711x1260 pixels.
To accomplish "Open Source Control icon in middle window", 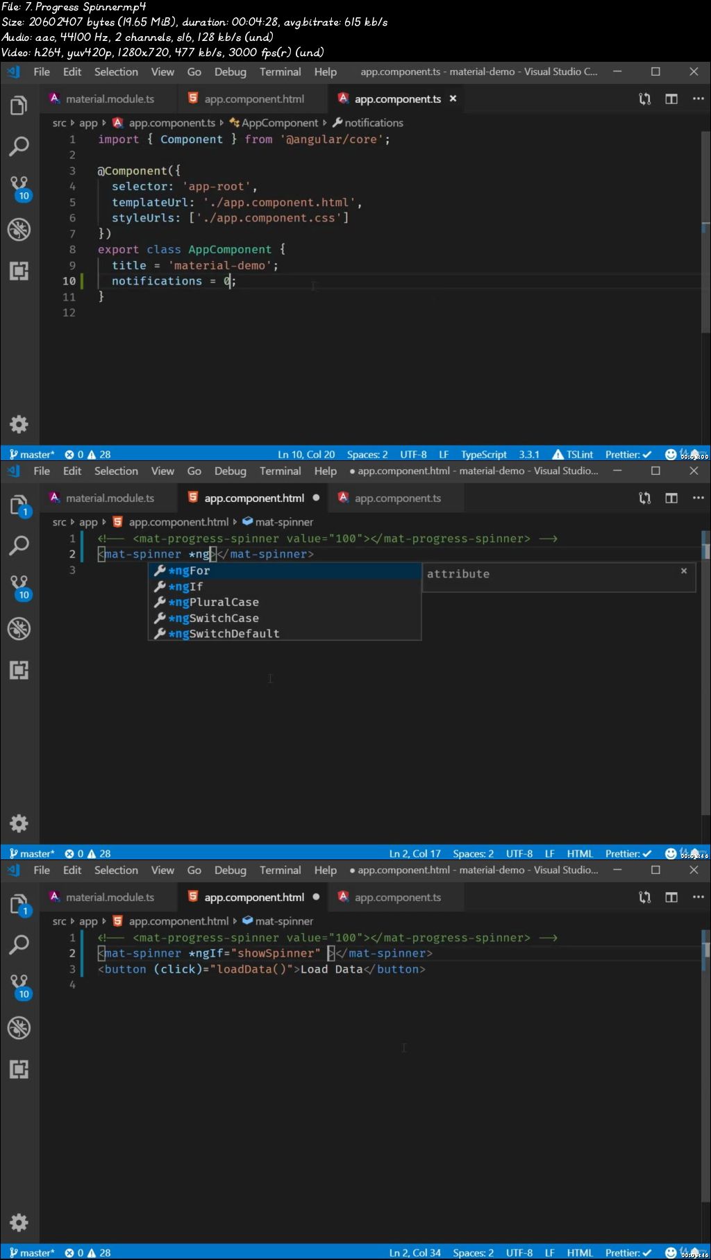I will [x=19, y=587].
